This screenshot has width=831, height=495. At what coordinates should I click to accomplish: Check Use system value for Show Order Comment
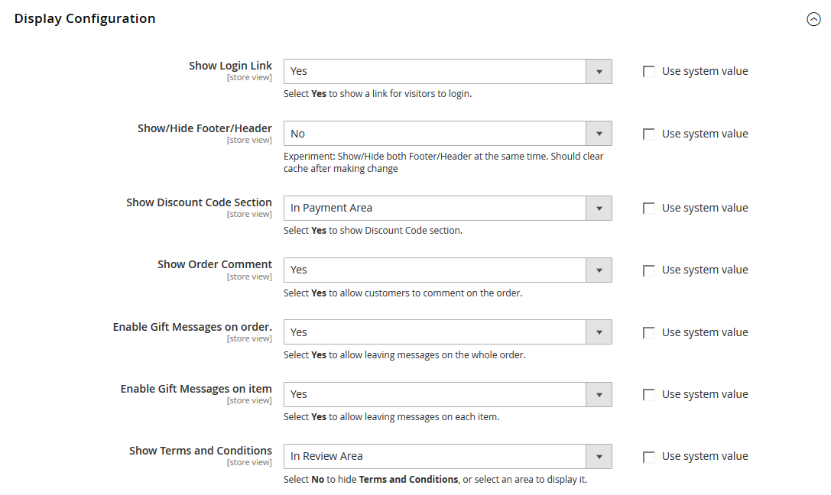click(649, 270)
